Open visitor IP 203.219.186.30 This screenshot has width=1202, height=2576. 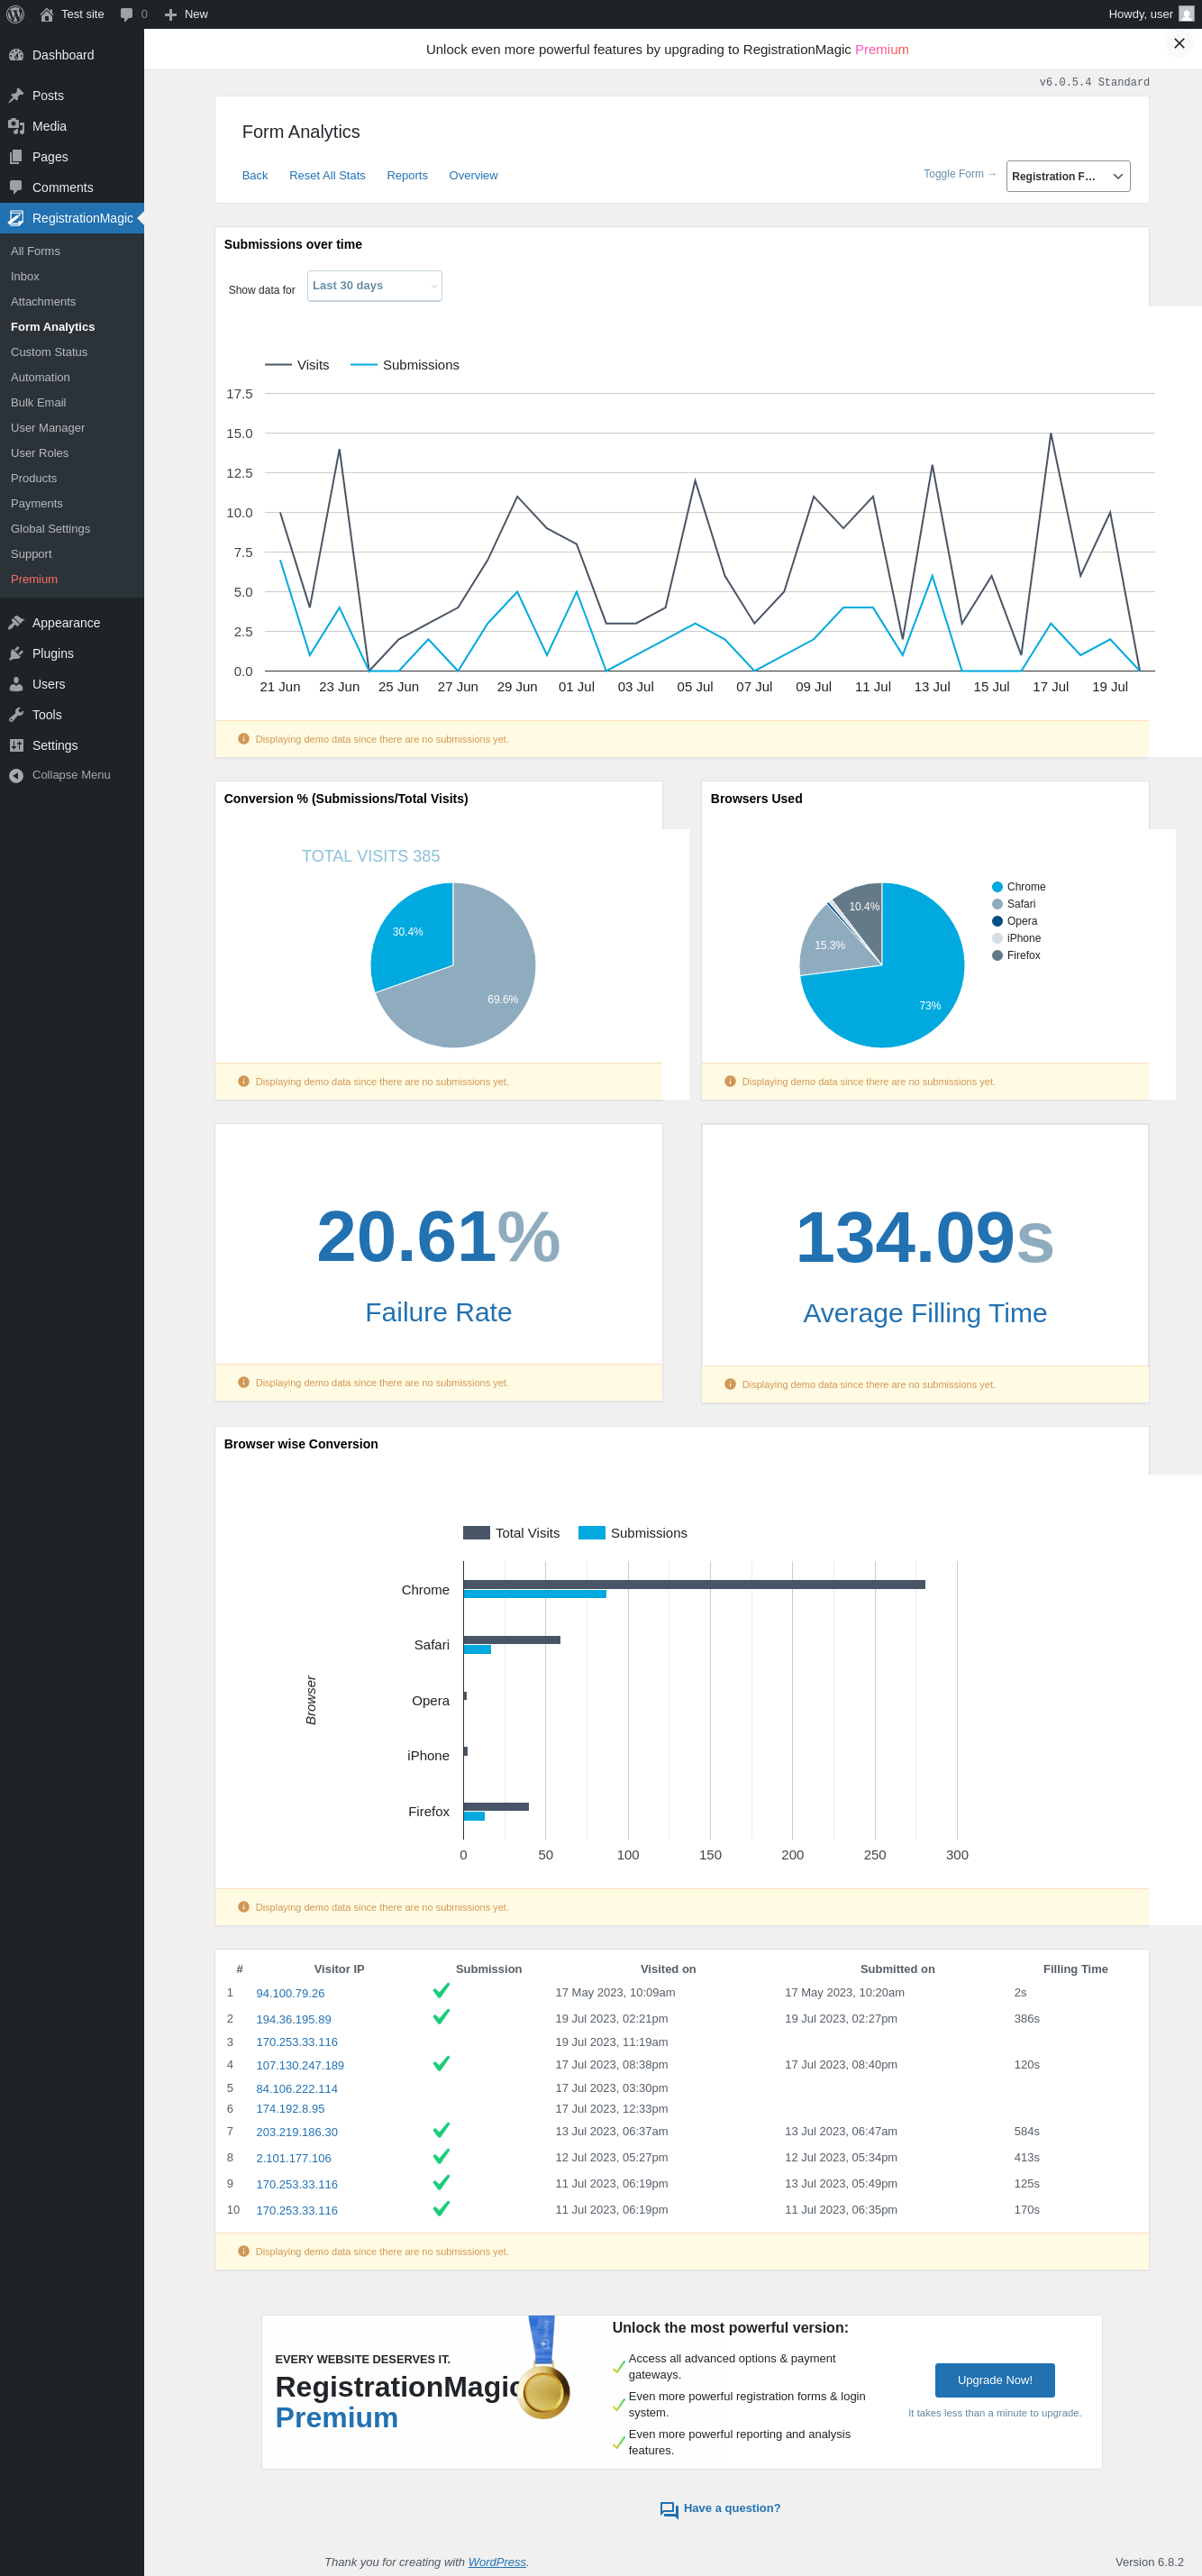click(x=297, y=2132)
